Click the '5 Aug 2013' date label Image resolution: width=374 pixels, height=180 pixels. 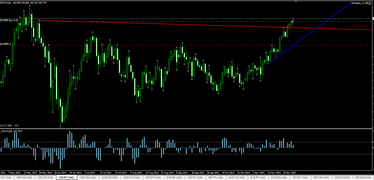(x=136, y=172)
